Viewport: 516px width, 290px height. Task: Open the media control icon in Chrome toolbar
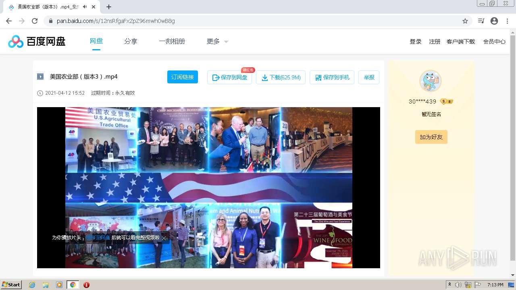coord(481,21)
